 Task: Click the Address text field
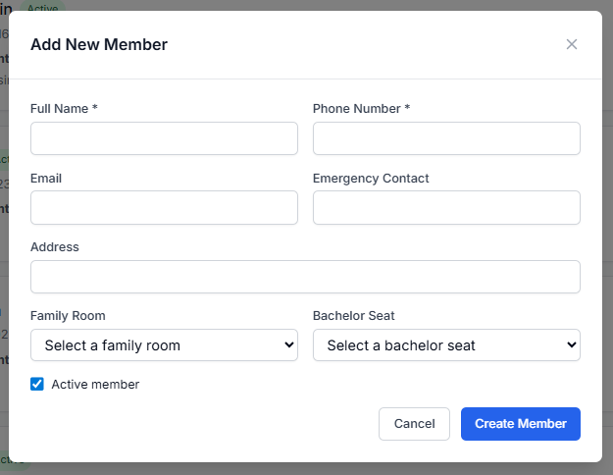305,277
